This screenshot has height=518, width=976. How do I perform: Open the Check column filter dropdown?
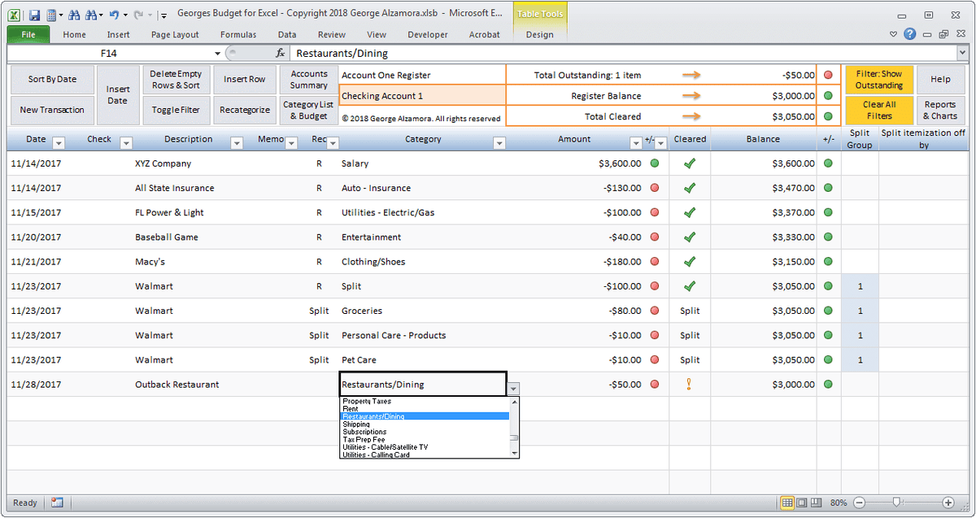(126, 143)
